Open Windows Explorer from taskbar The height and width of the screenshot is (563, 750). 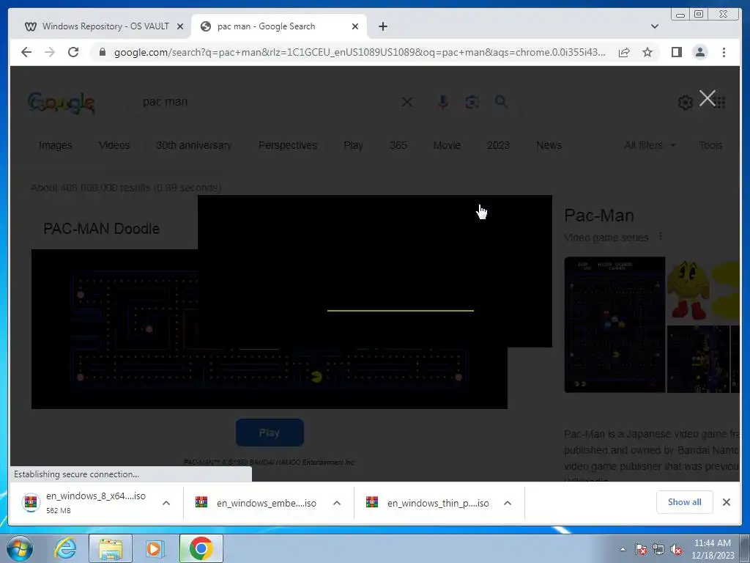[x=111, y=548]
